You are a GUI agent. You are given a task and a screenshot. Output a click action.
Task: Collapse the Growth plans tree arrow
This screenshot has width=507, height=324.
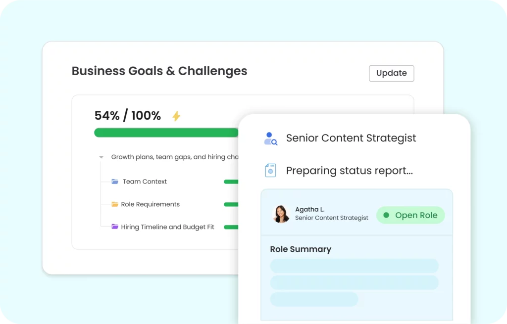101,157
